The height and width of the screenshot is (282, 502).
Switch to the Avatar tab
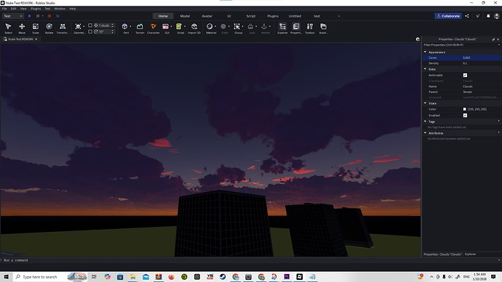point(207,16)
